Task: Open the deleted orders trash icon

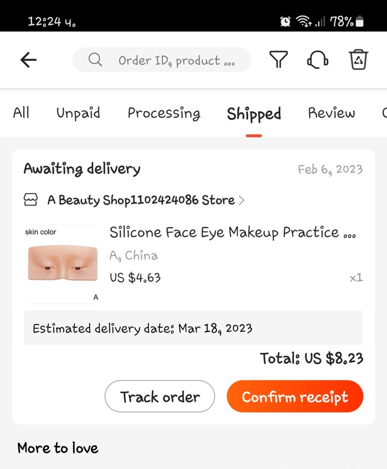Action: point(358,60)
